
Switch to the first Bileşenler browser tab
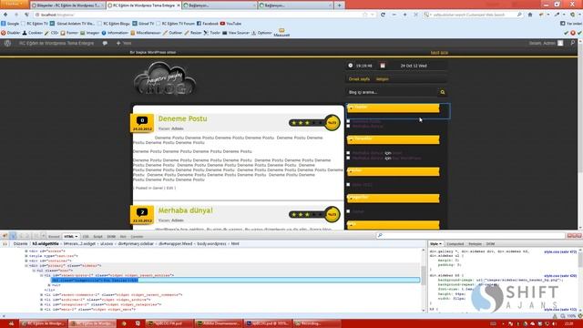(67, 5)
